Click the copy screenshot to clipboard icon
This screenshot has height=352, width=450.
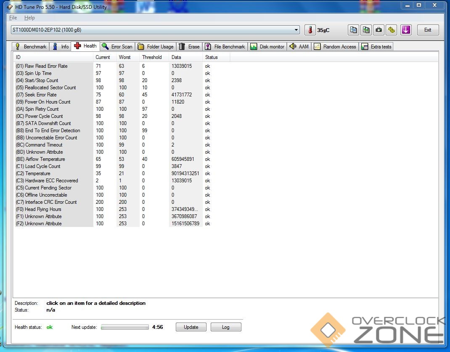coord(366,30)
